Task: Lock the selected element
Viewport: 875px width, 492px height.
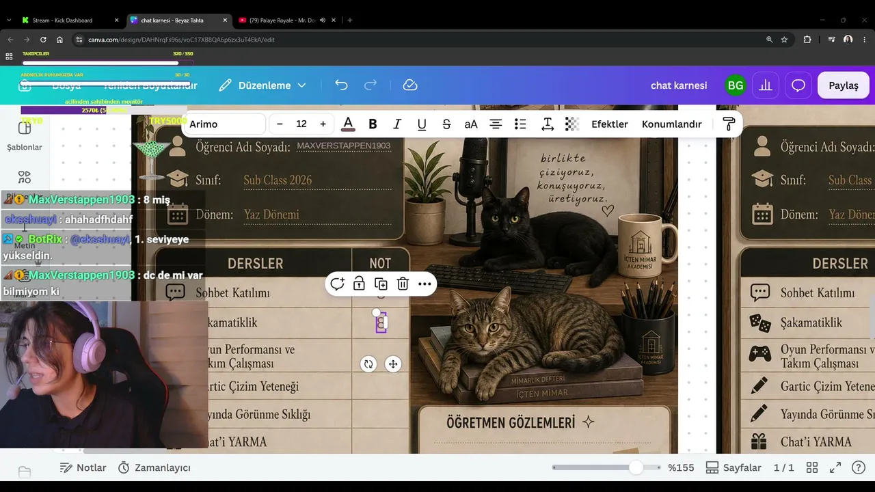Action: point(359,284)
